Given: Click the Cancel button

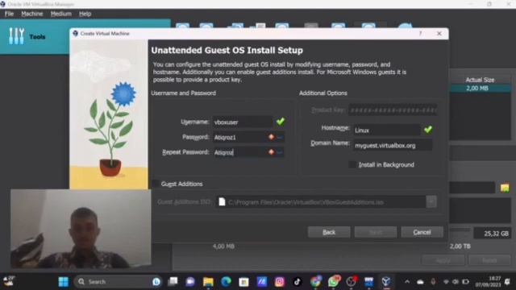Looking at the screenshot, I should 422,232.
